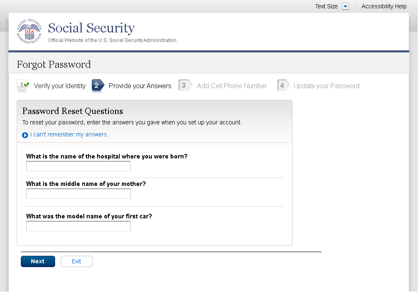Click the Text Size label
Screen dimensions: 418x292
pos(326,6)
